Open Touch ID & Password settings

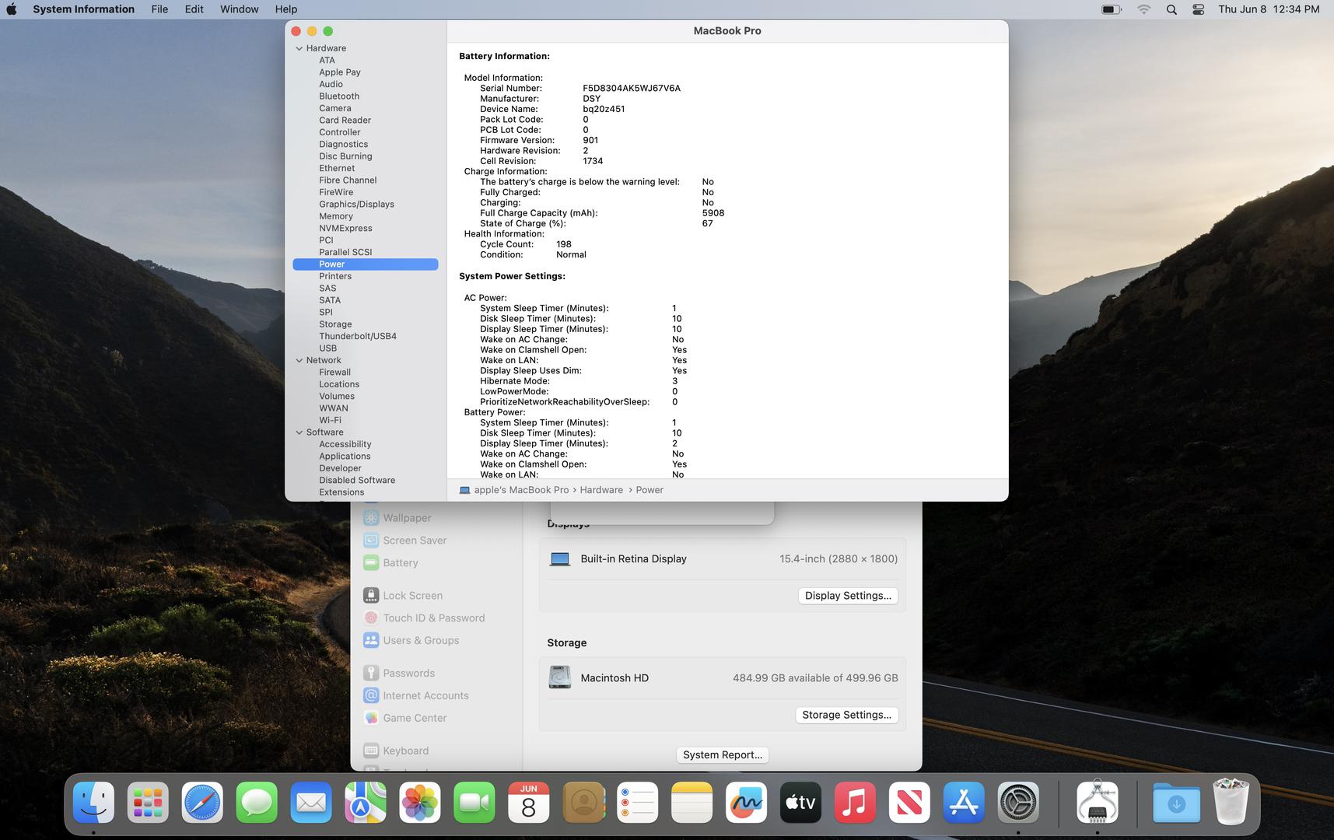424,618
